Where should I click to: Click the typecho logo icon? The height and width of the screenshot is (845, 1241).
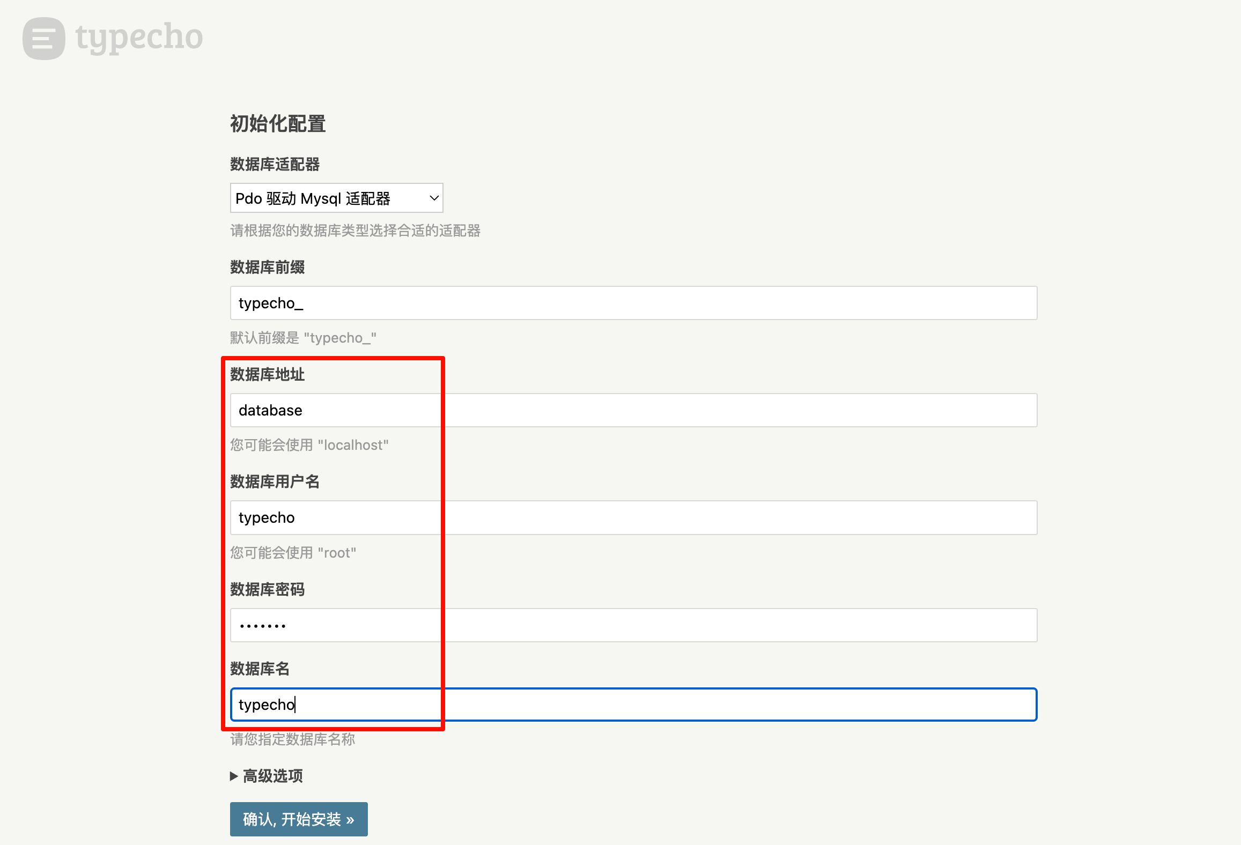43,39
